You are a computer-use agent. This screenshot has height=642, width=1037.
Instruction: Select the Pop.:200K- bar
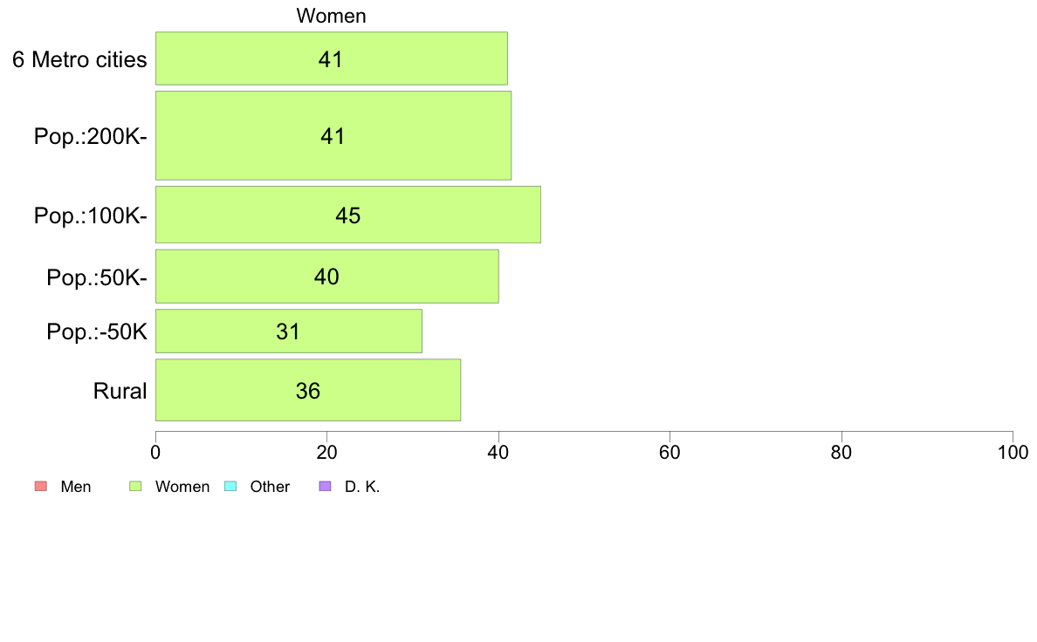coord(333,135)
